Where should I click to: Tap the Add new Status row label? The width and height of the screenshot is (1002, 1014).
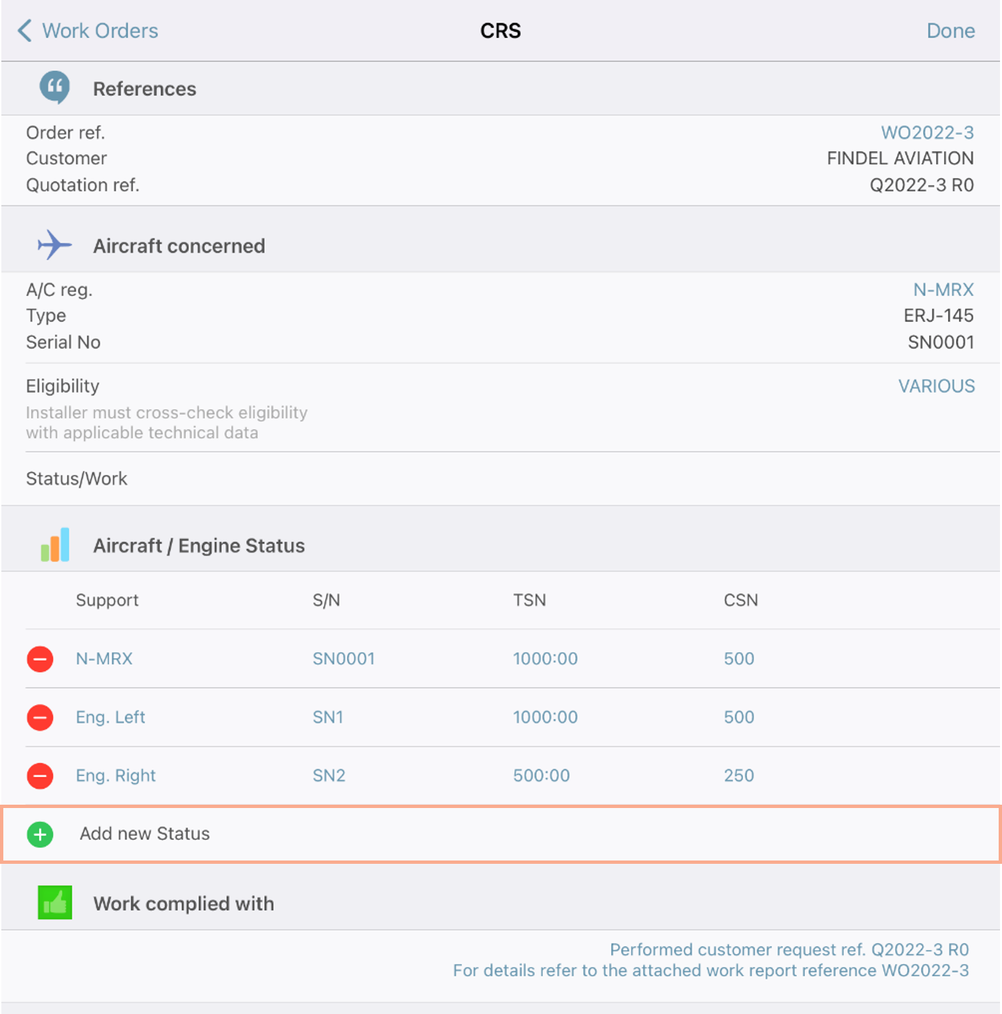tap(145, 833)
